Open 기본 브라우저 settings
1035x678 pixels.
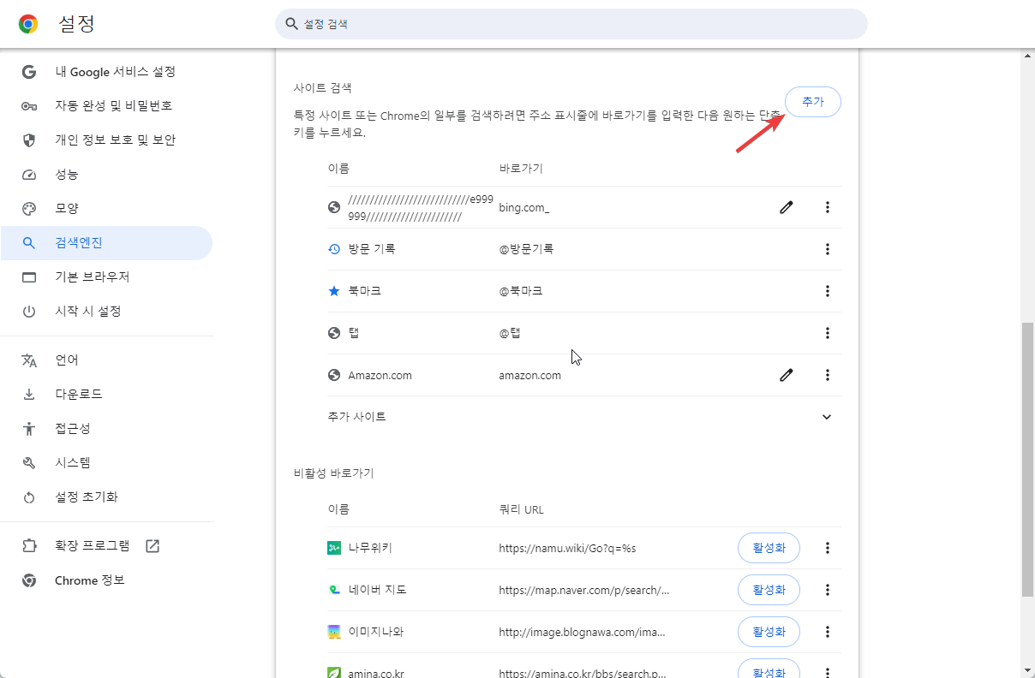pos(91,277)
